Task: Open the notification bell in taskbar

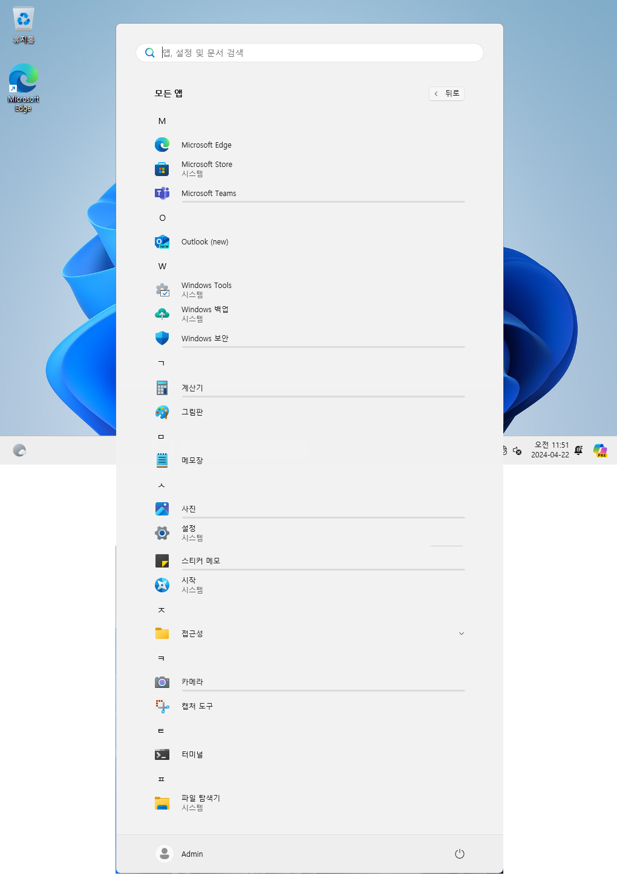Action: pos(578,450)
